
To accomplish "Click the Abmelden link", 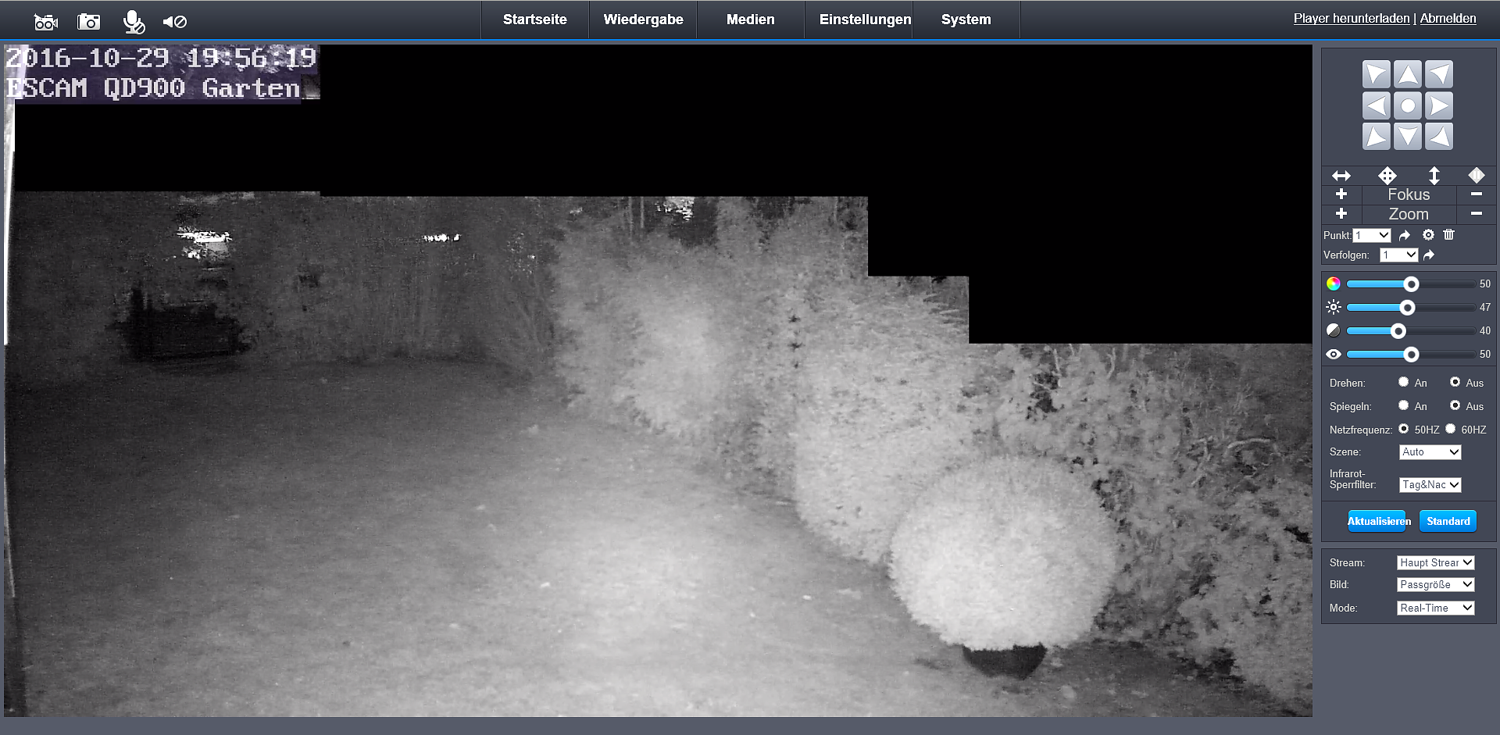I will coord(1448,19).
